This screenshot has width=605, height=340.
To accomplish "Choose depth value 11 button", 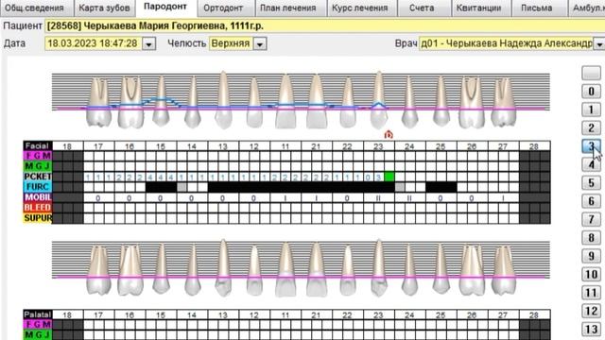I will pos(591,293).
